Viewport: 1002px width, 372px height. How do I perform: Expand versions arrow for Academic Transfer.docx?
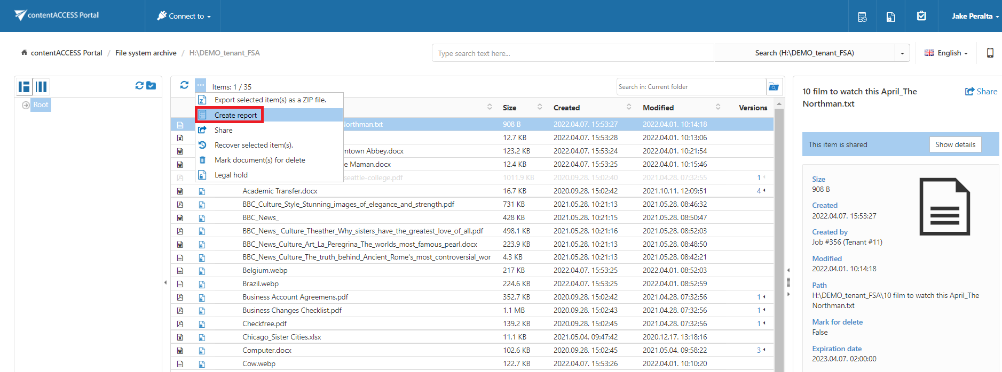tap(764, 190)
